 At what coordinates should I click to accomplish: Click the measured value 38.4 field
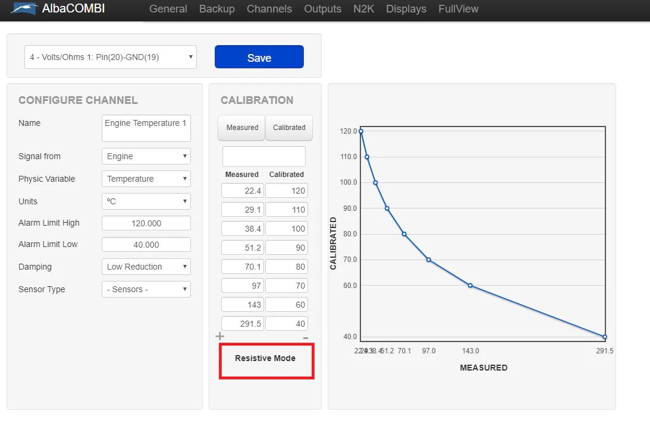pos(243,229)
